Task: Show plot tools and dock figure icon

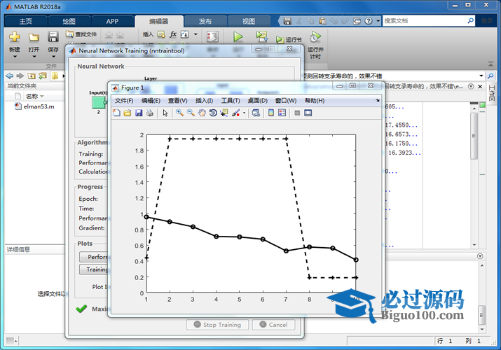Action: pos(308,113)
